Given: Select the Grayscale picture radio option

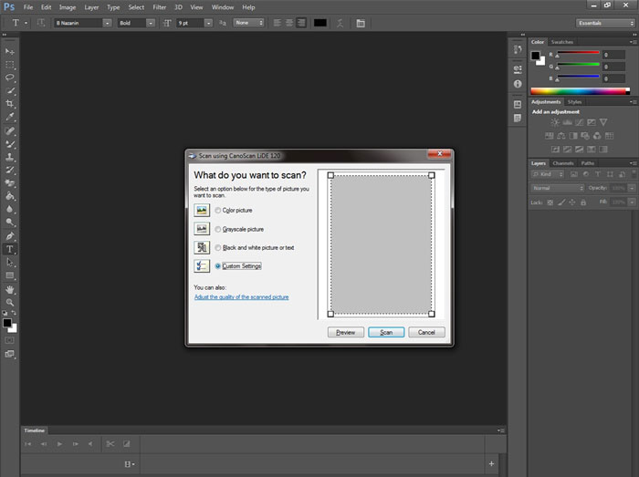Looking at the screenshot, I should [x=218, y=230].
